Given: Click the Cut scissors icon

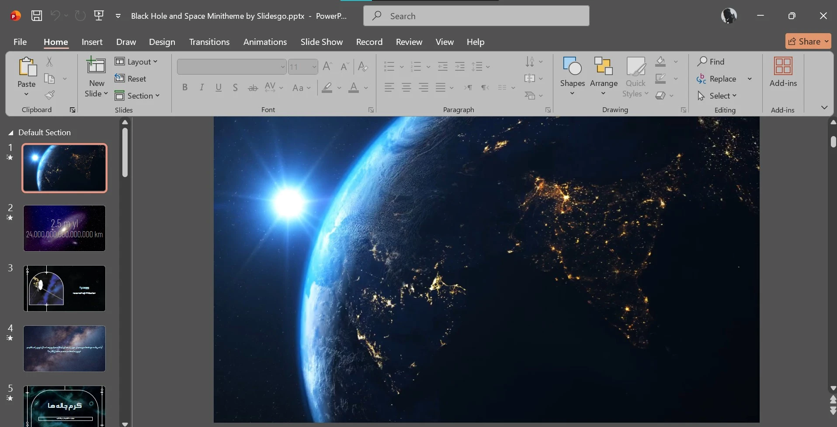Looking at the screenshot, I should [49, 62].
